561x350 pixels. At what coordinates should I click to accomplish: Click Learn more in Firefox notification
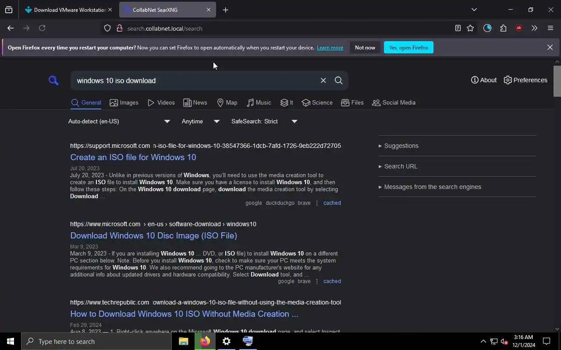coord(330,48)
